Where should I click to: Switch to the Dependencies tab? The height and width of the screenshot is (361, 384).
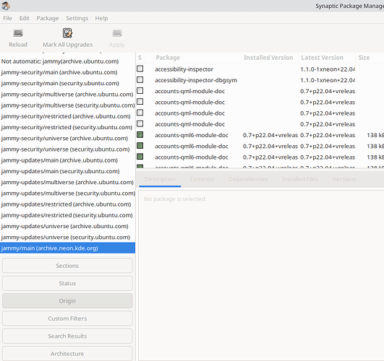248,179
